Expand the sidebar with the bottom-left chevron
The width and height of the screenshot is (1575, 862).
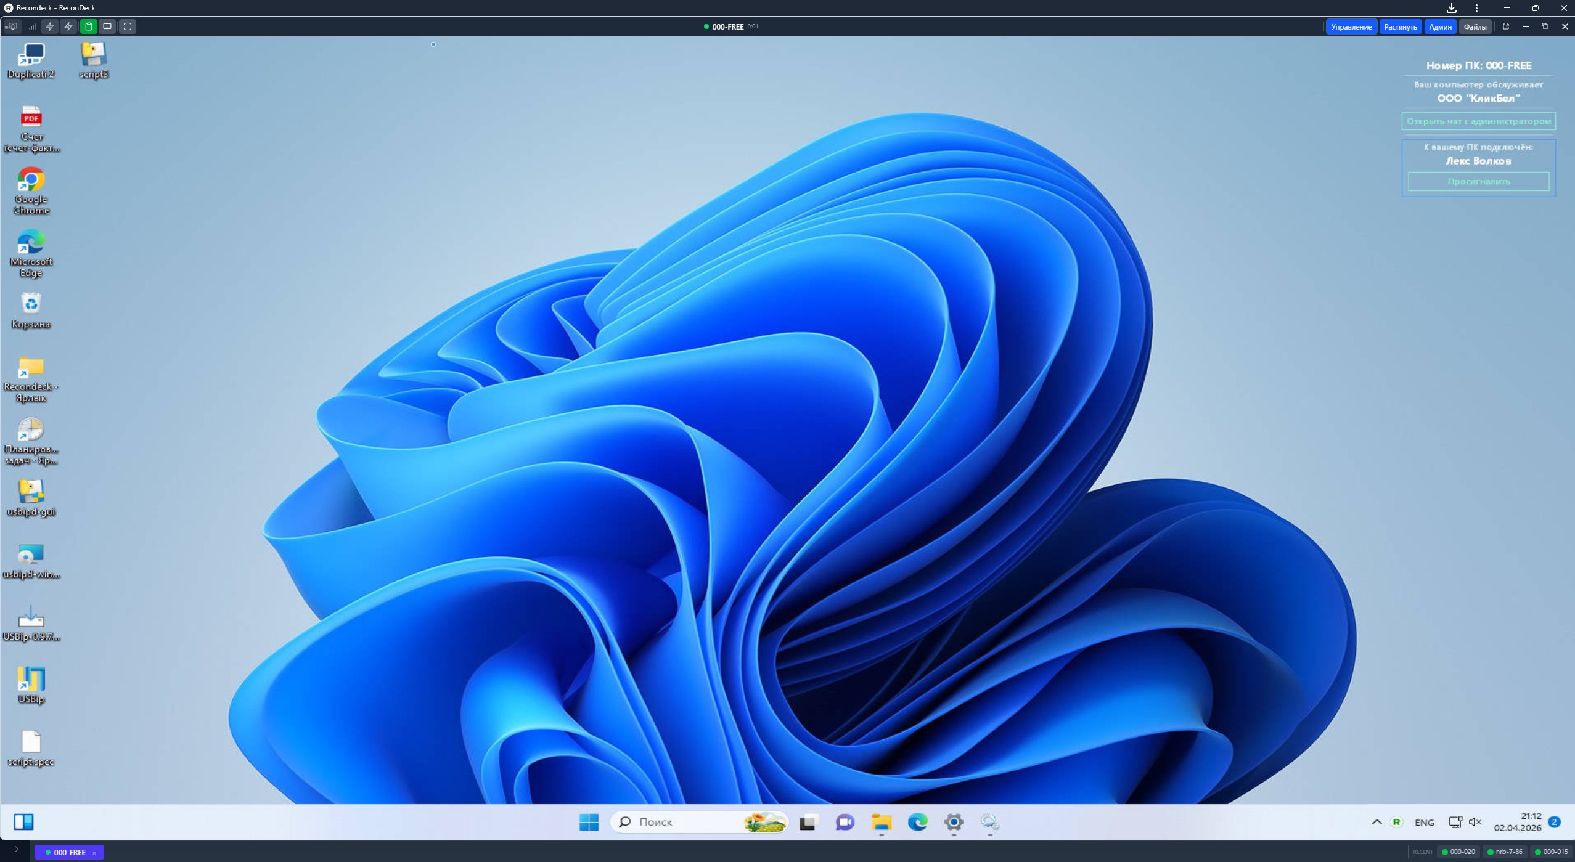tap(16, 850)
